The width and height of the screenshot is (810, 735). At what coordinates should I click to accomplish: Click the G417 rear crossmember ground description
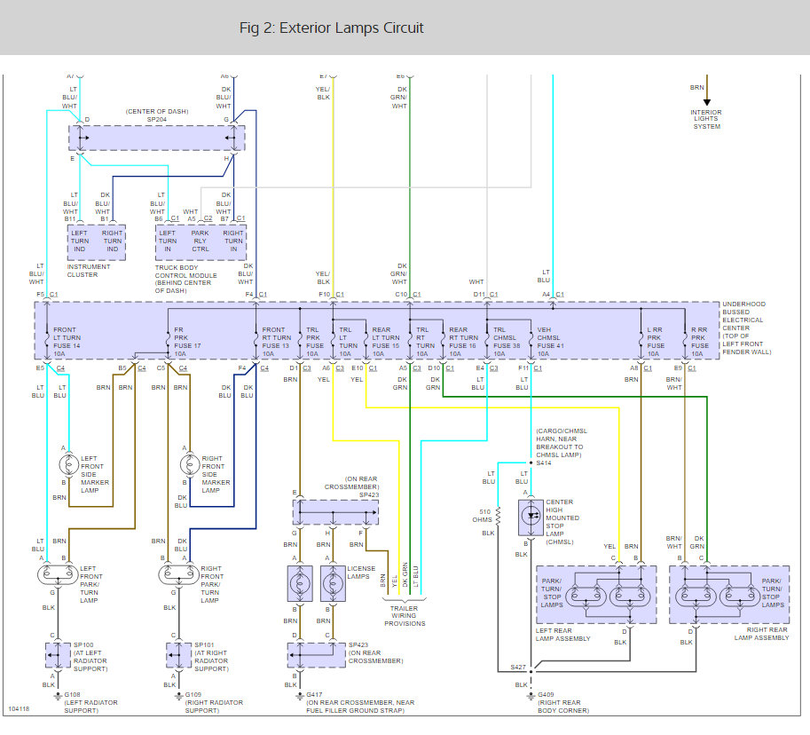[x=360, y=706]
